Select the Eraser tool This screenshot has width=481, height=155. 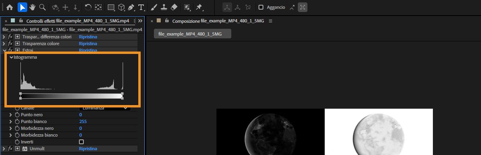[174, 7]
